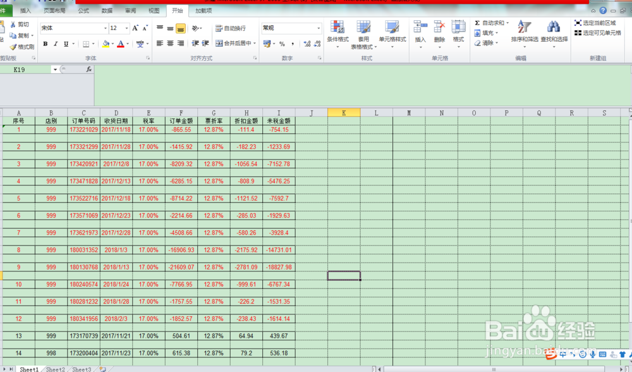Decrease font size with the small A icon

click(x=145, y=28)
